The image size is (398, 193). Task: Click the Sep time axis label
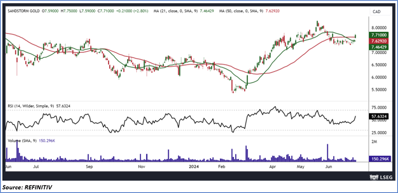[89, 167]
